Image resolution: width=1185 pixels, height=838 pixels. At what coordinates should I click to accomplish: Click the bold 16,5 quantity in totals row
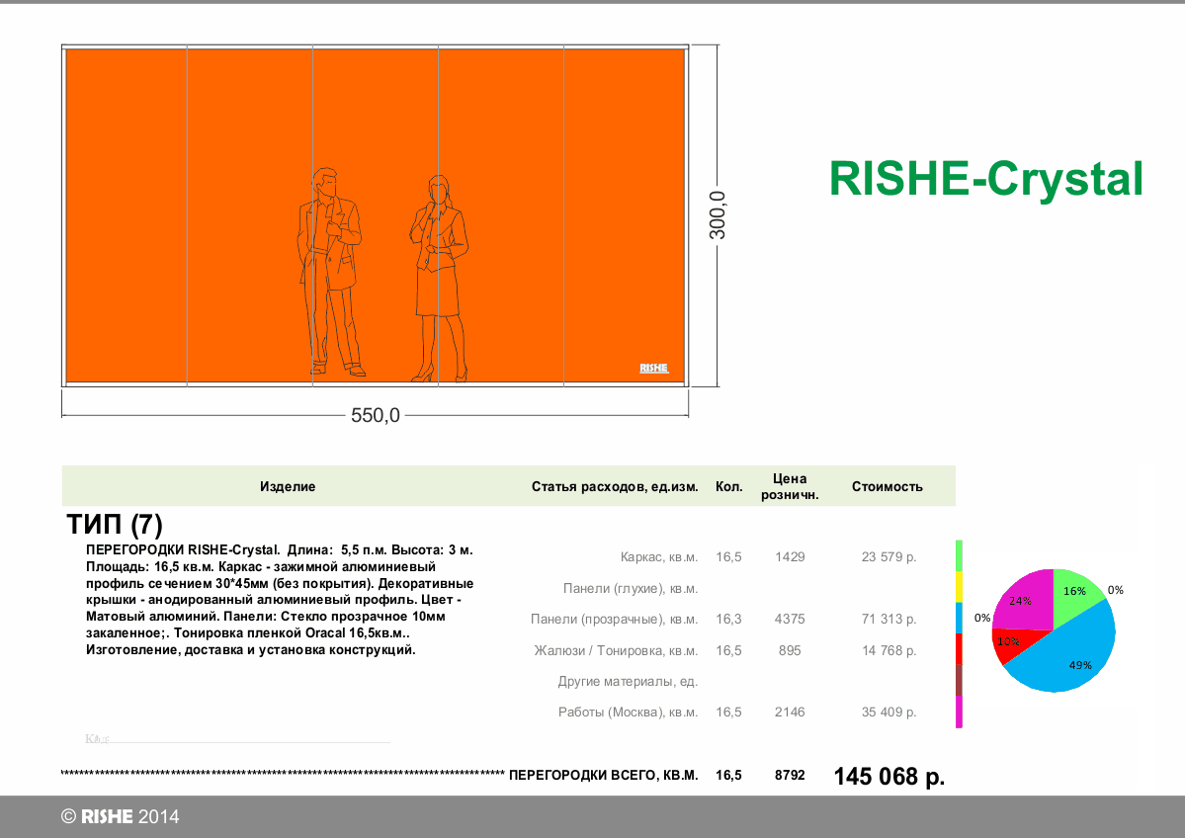[728, 776]
